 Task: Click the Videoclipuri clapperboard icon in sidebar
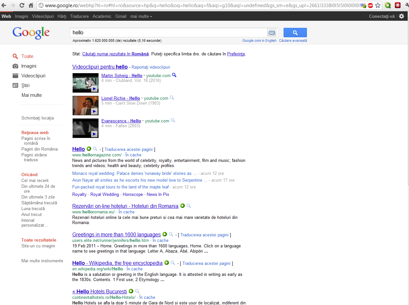15,76
